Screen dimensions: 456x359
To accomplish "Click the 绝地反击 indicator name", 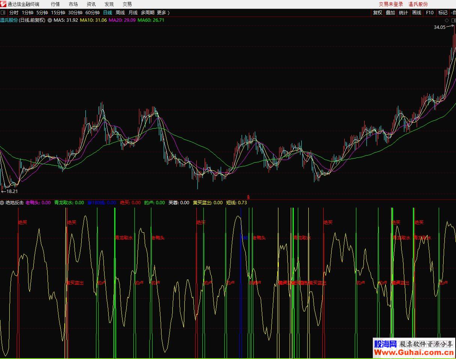I will point(15,203).
